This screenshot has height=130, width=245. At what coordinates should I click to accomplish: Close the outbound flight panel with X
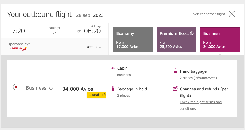(x=232, y=14)
